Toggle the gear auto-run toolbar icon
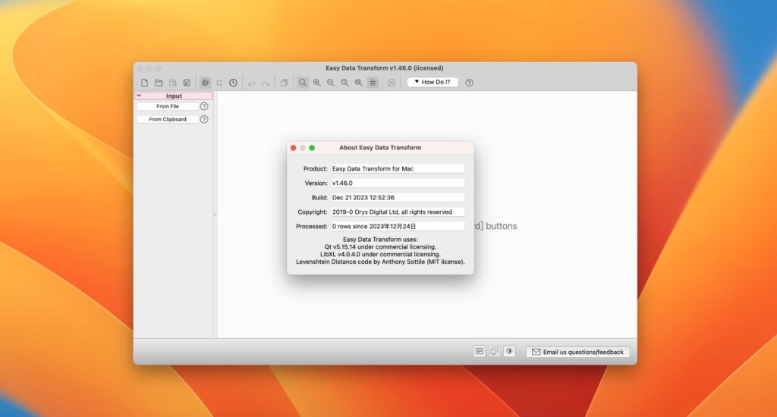Viewport: 777px width, 417px height. [x=205, y=83]
